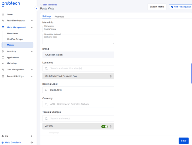Click the Account Settings gear icon
Image resolution: width=192 pixels, height=145 pixels.
3,76
